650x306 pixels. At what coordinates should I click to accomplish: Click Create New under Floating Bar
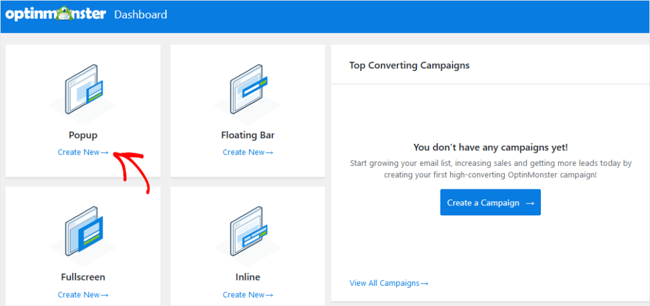pyautogui.click(x=248, y=152)
